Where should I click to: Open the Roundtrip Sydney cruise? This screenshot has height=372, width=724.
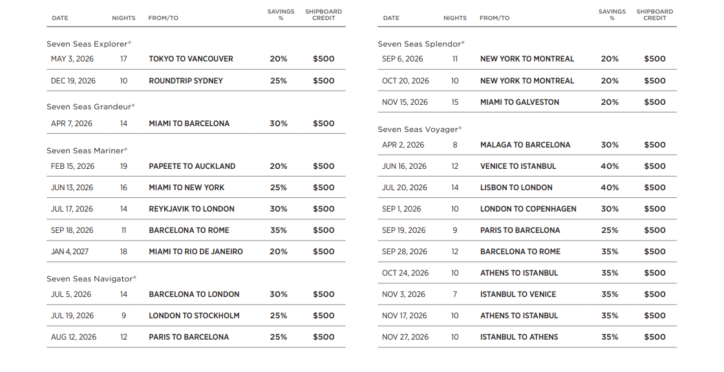coord(186,81)
